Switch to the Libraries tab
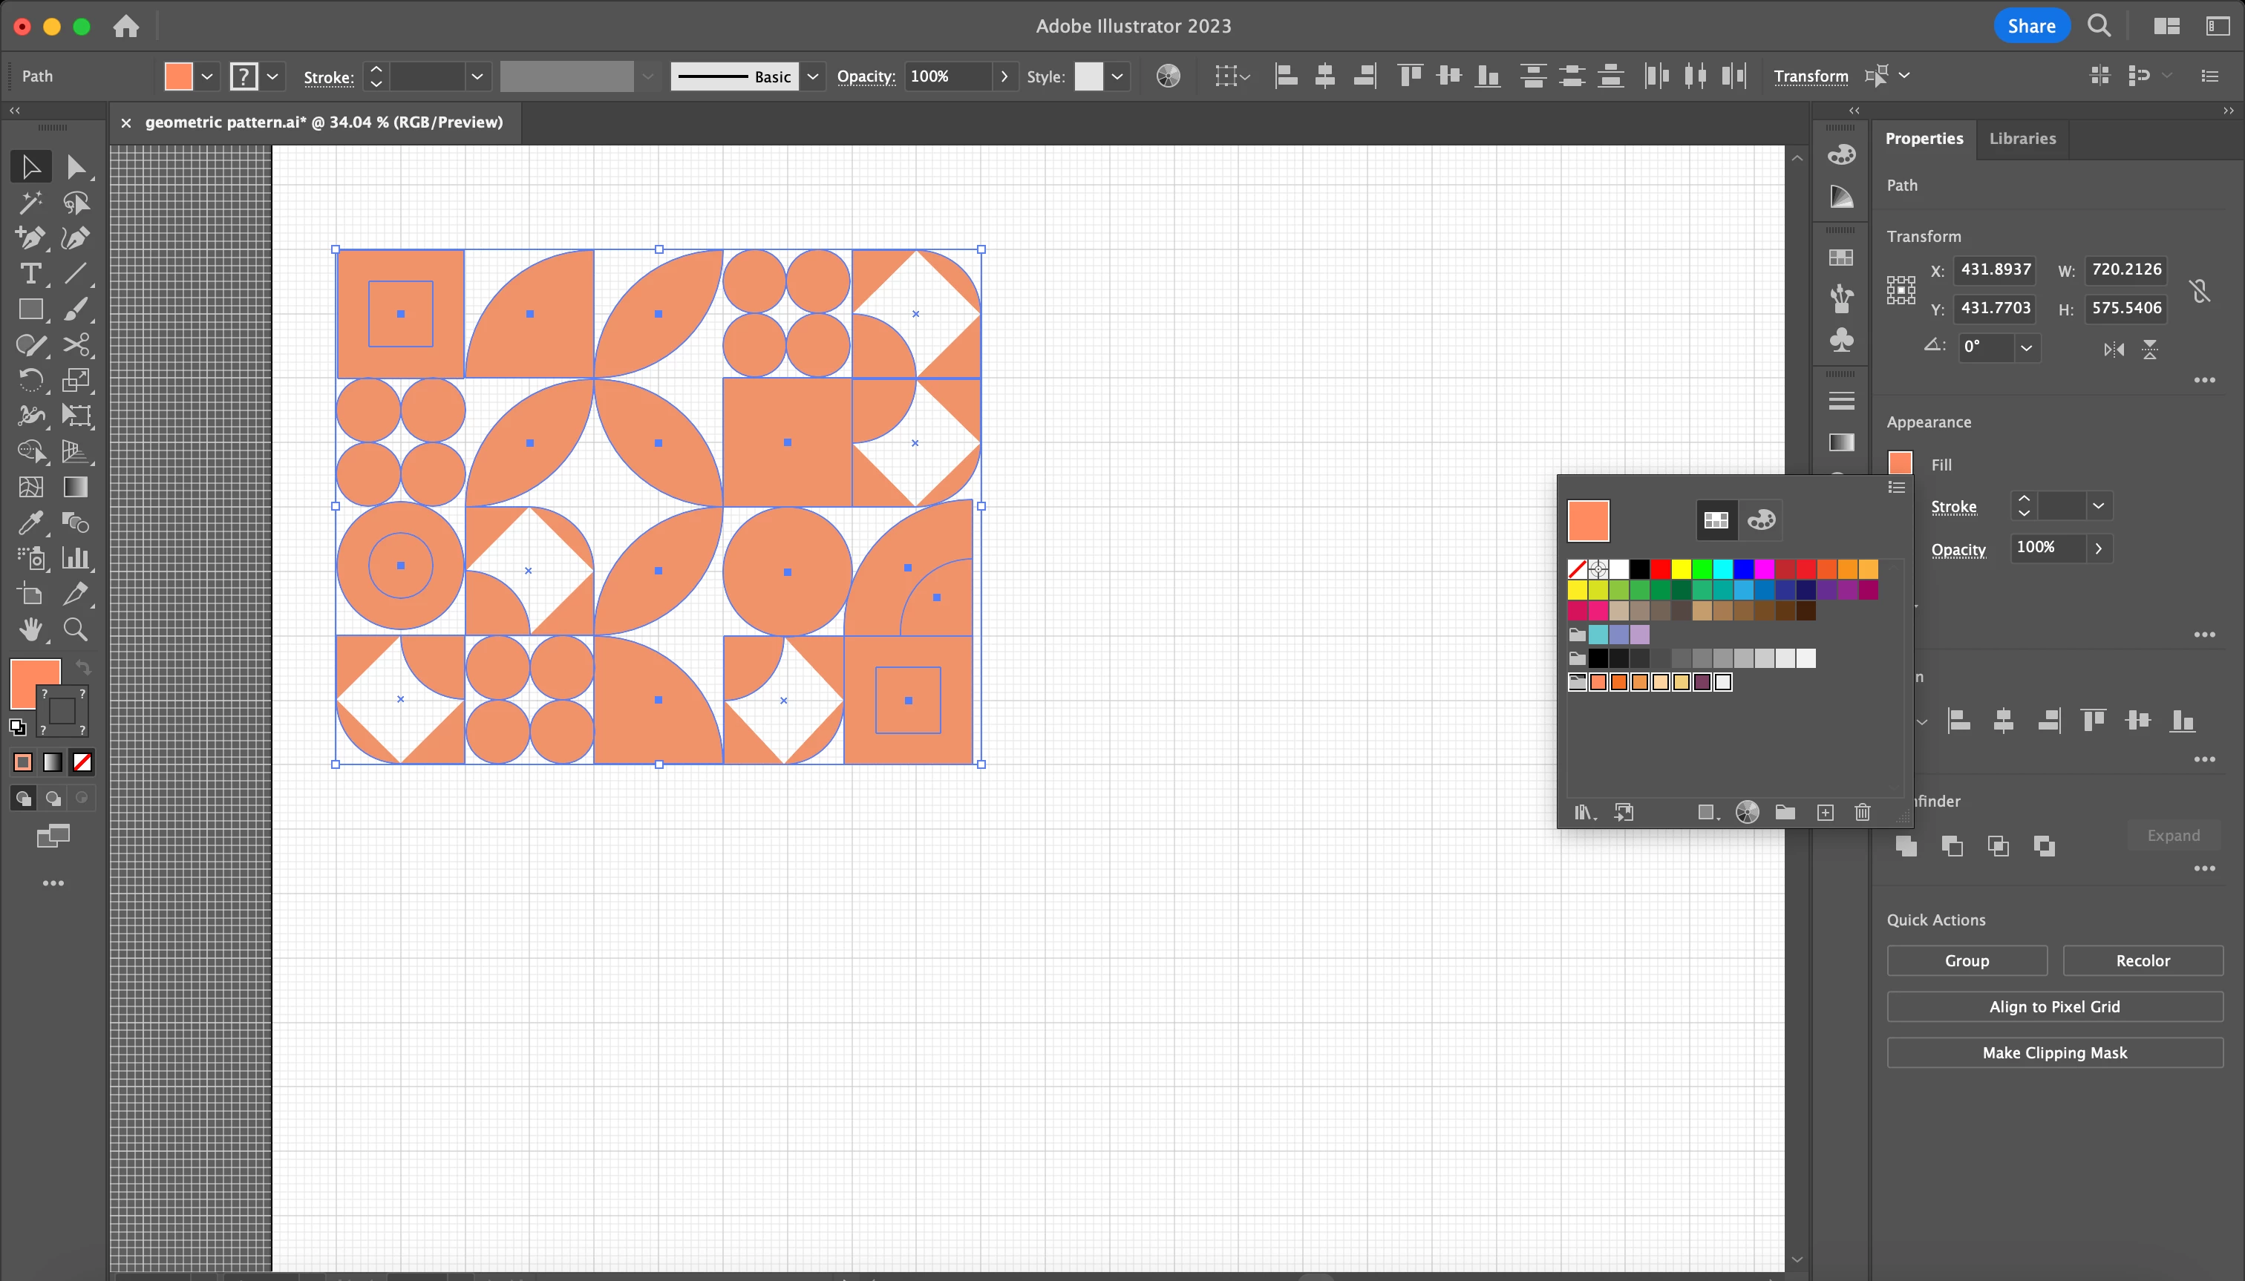2245x1281 pixels. [x=2022, y=138]
